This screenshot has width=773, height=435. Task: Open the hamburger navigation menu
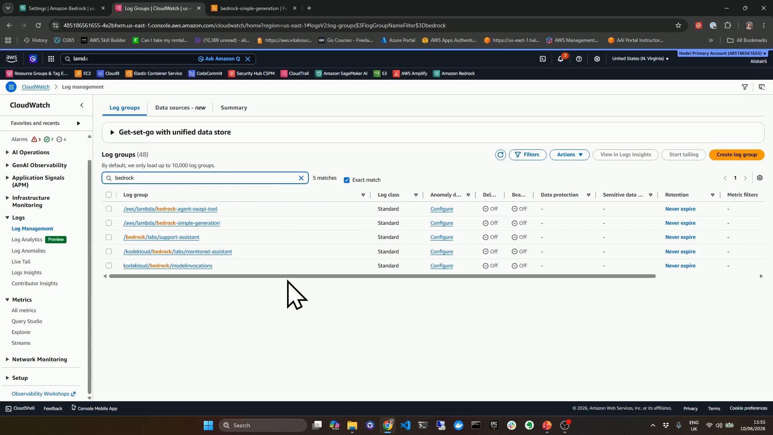pyautogui.click(x=11, y=87)
